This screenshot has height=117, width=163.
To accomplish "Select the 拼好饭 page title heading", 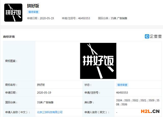I will tap(33, 6).
